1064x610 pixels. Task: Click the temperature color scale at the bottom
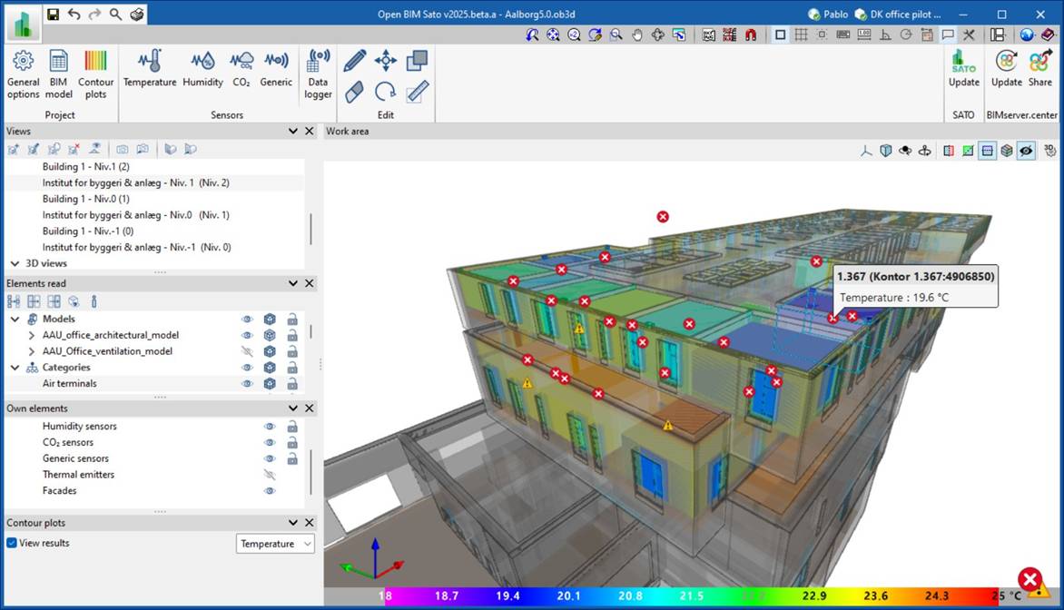pyautogui.click(x=690, y=595)
